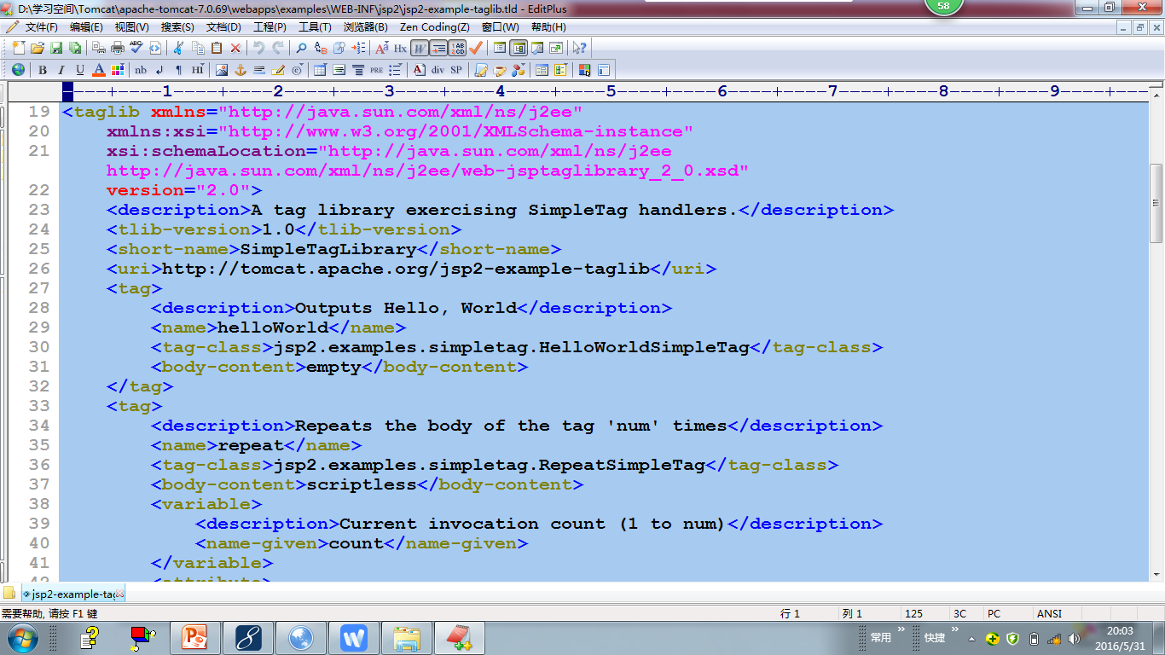Image resolution: width=1165 pixels, height=655 pixels.
Task: Insert a table with the table icon
Action: pos(320,70)
